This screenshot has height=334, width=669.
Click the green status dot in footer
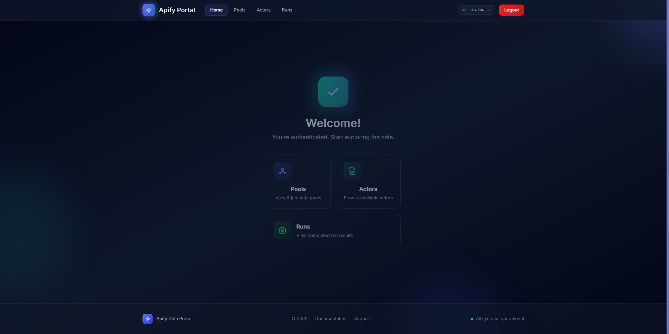(472, 319)
